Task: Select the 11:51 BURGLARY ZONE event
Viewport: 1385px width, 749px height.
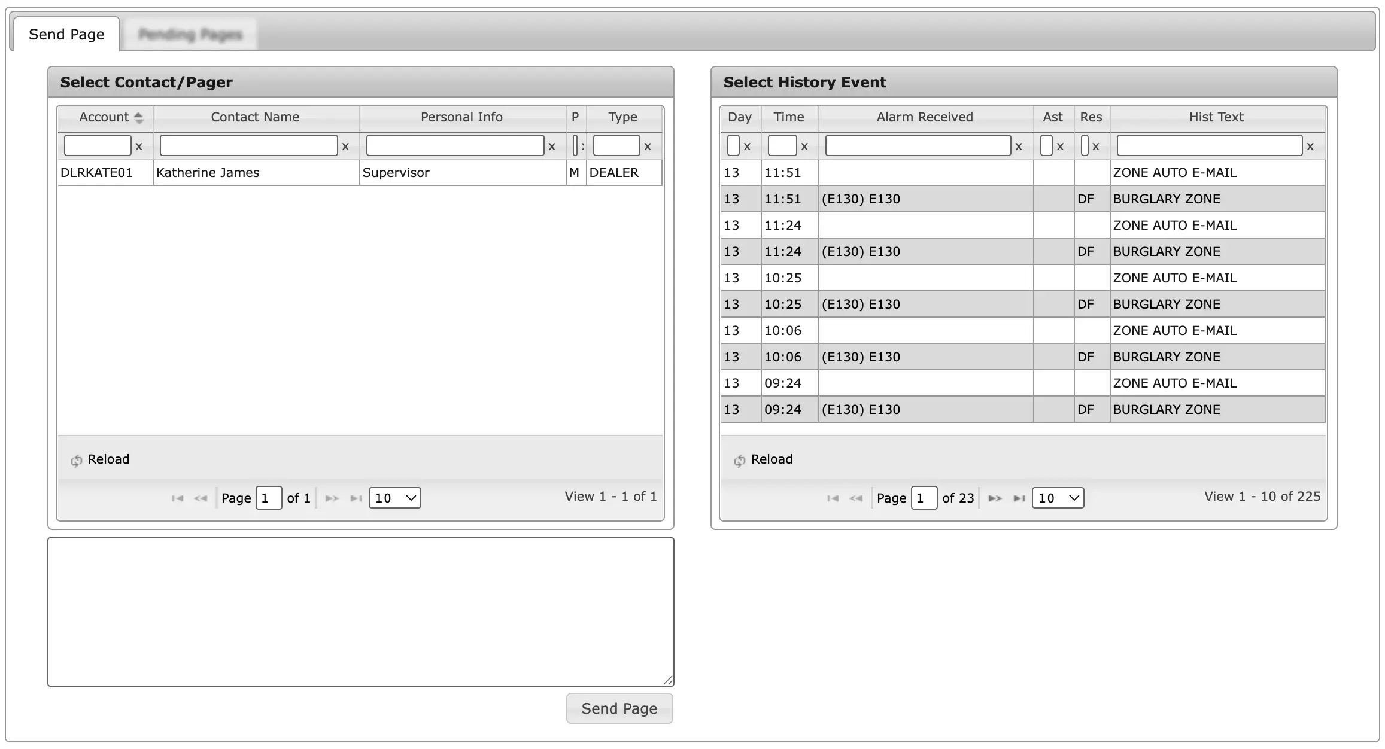Action: pos(1165,199)
